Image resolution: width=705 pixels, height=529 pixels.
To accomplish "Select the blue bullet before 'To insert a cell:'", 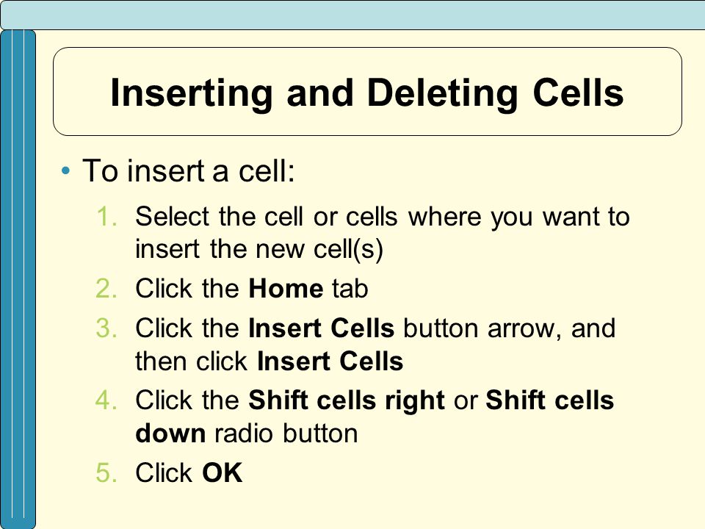I will coord(65,171).
